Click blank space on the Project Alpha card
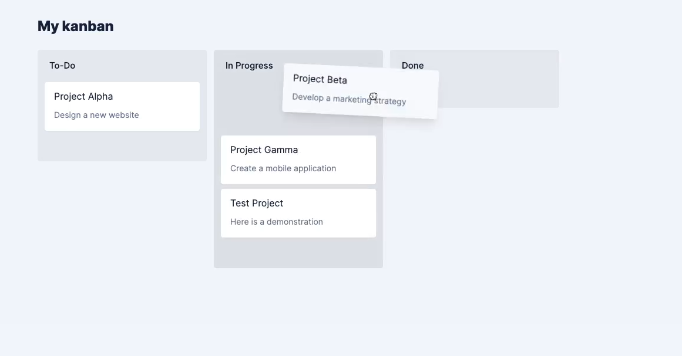This screenshot has height=356, width=682. (x=170, y=106)
